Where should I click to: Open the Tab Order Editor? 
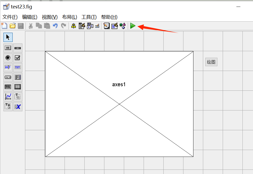tap(90, 26)
